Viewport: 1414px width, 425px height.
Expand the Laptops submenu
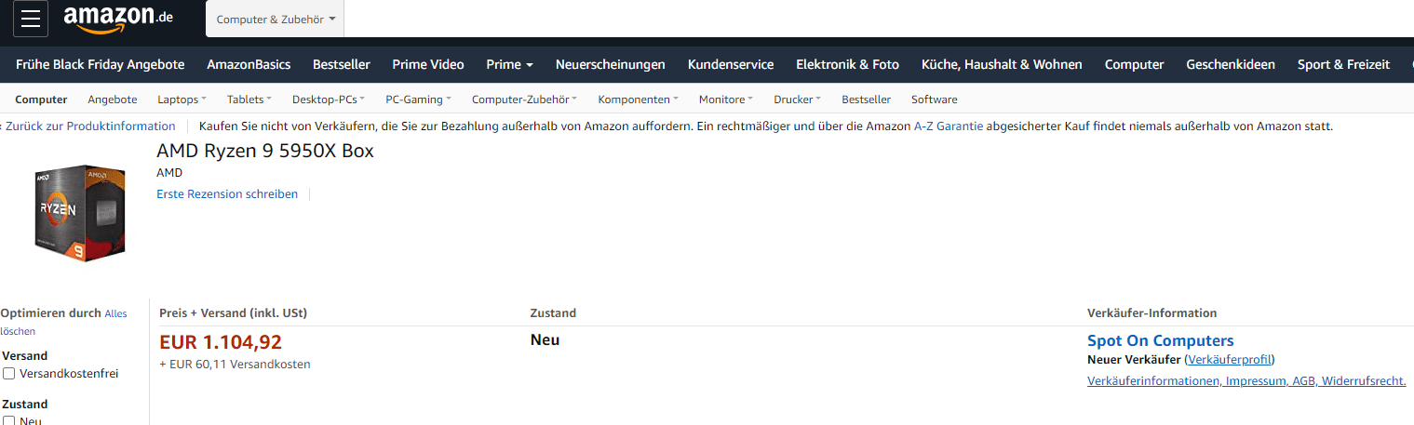[182, 100]
